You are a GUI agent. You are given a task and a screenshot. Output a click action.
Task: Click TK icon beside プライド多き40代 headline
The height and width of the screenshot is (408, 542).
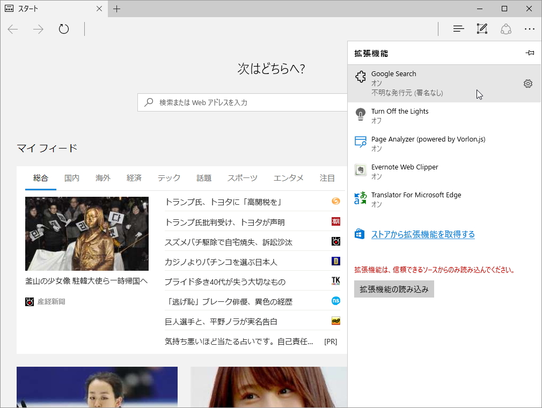click(x=335, y=281)
